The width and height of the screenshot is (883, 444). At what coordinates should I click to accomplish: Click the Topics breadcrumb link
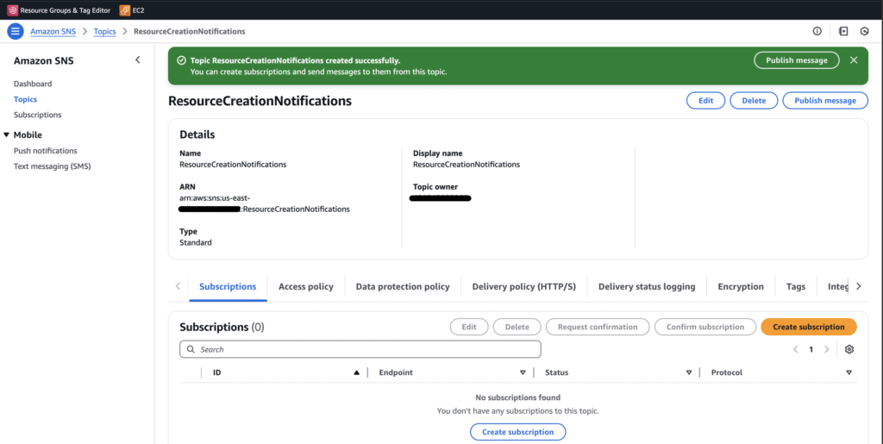(104, 32)
